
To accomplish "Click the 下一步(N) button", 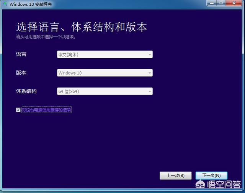I will click(x=211, y=175).
